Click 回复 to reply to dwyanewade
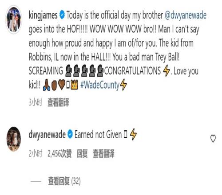The image size is (222, 195). pyautogui.click(x=82, y=154)
